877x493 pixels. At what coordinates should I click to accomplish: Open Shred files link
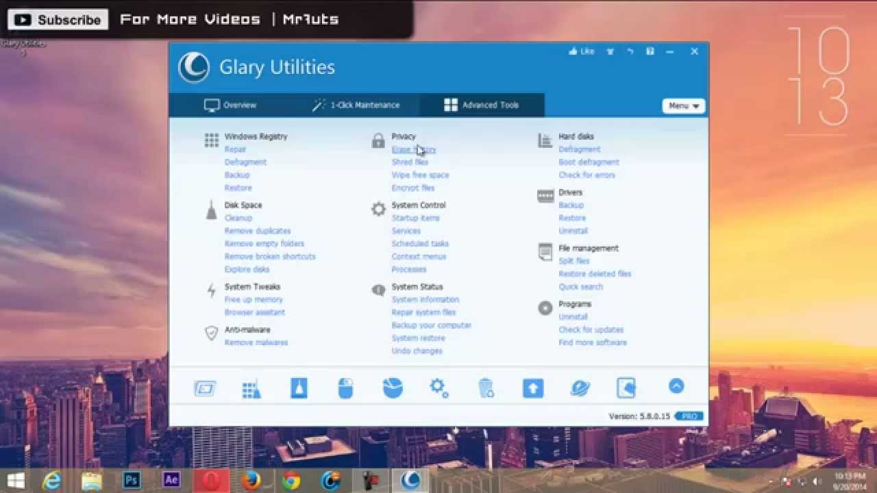click(x=410, y=162)
